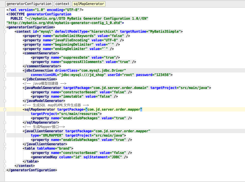Click javaClientGenerator targetPackage mapper value

[122, 131]
